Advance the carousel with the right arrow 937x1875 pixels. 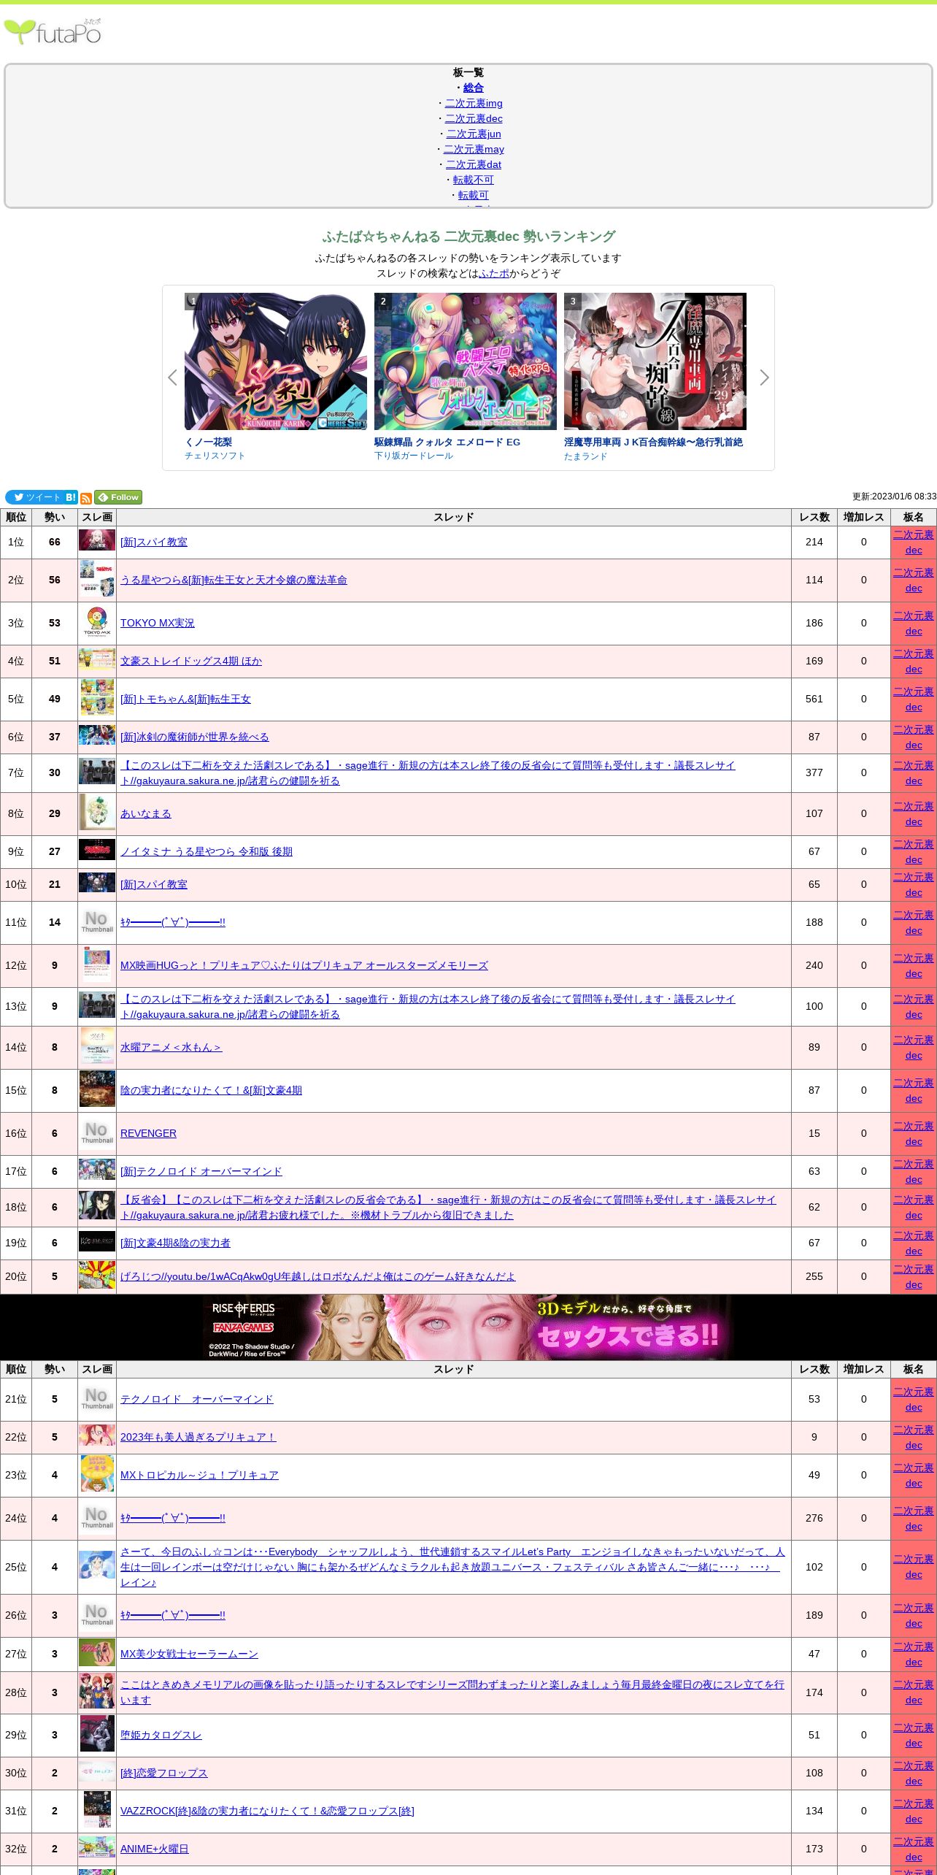pos(764,377)
